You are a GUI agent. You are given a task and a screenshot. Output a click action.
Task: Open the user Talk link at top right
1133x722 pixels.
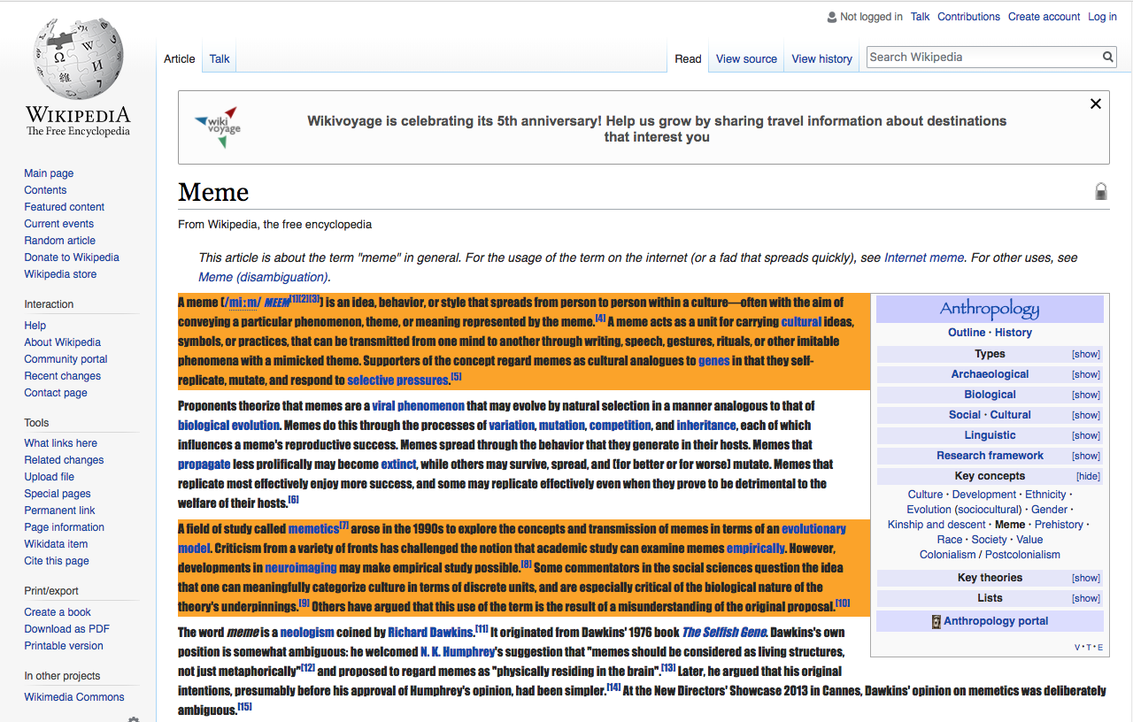tap(921, 17)
